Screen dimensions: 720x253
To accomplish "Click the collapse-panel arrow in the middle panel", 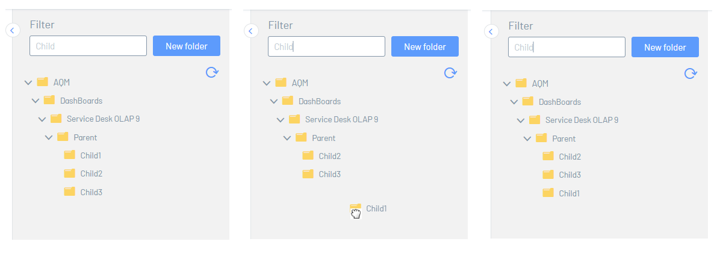I will tap(251, 30).
